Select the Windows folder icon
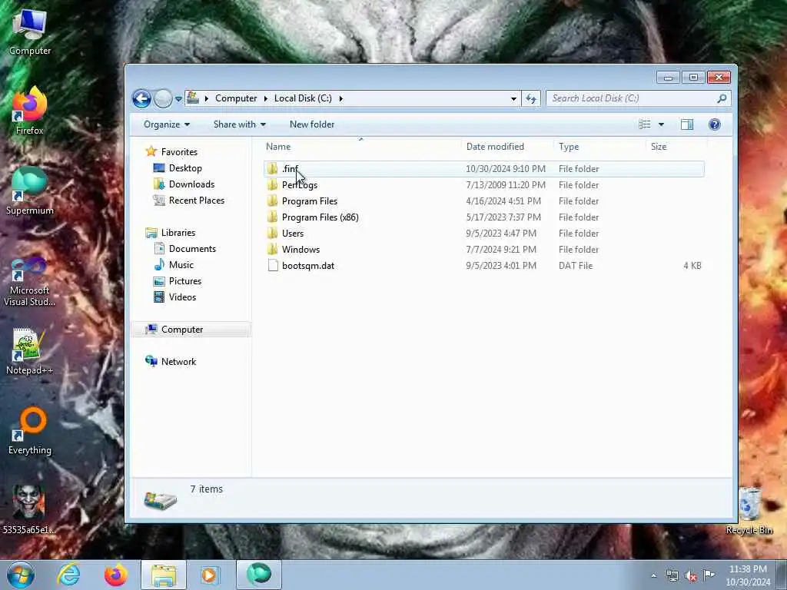Image resolution: width=787 pixels, height=590 pixels. pos(273,249)
